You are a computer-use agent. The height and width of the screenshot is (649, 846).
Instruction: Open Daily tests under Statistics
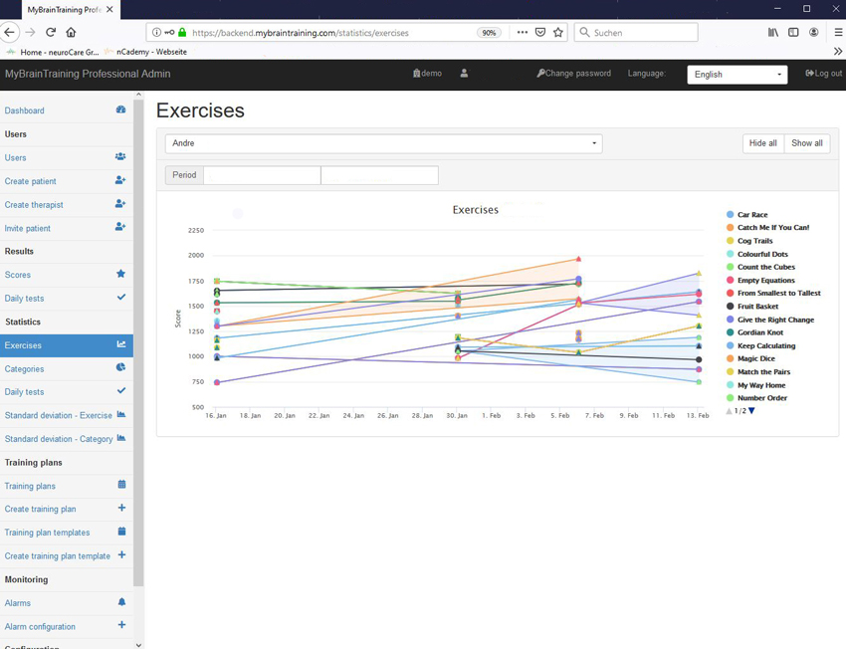point(24,392)
